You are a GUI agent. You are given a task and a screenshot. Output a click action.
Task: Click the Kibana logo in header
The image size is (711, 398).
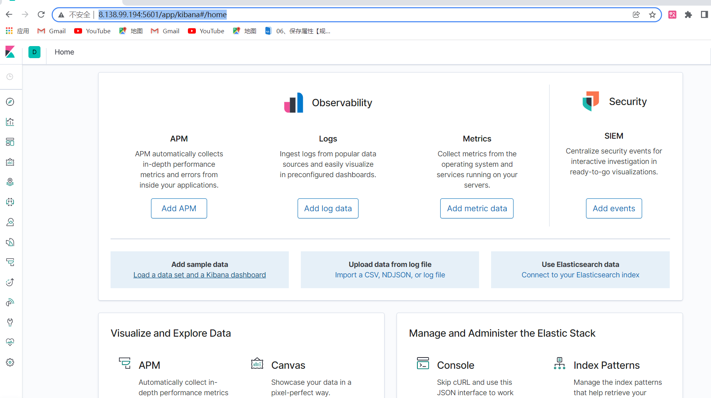pos(10,52)
